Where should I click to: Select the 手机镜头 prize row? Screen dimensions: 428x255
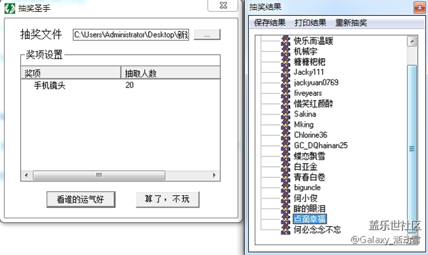pyautogui.click(x=49, y=85)
